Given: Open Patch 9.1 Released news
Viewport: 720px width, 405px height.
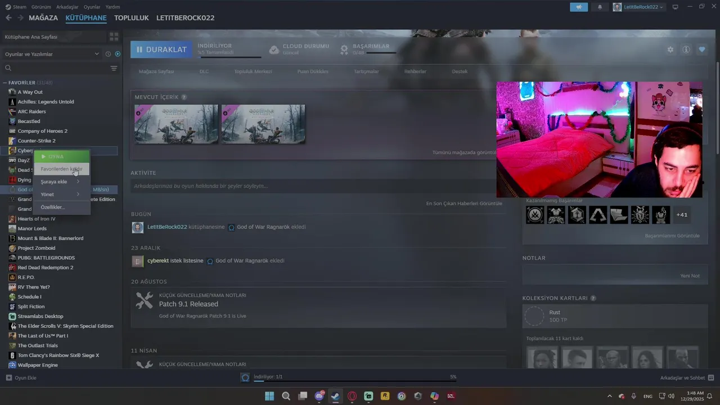Looking at the screenshot, I should (x=188, y=304).
